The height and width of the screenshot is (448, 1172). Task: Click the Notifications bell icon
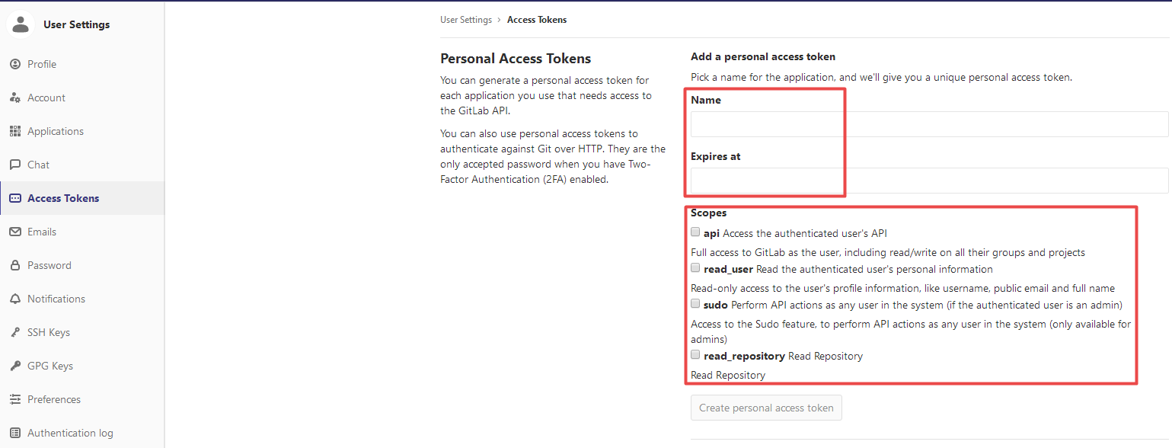click(15, 299)
